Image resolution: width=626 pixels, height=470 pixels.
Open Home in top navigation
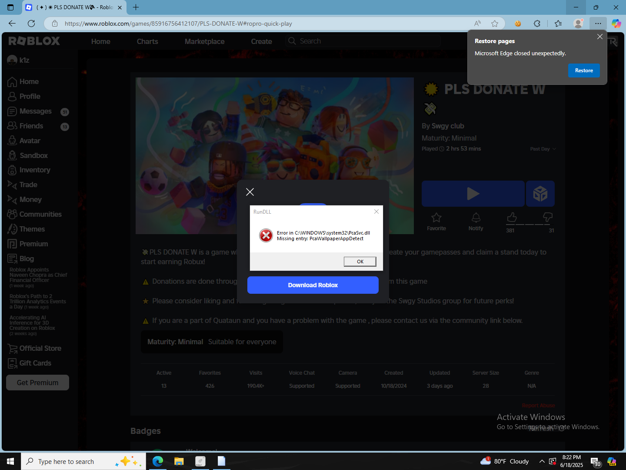click(x=101, y=41)
